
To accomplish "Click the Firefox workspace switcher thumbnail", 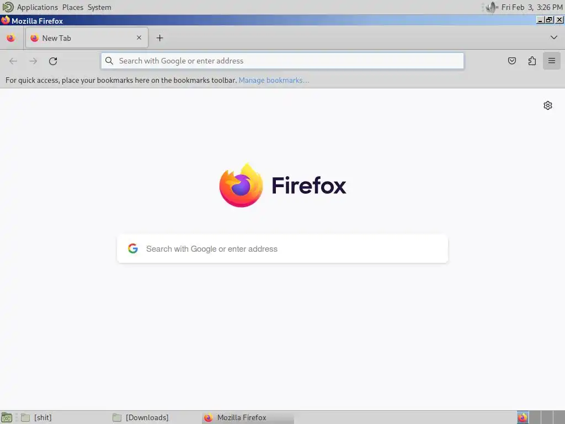I will click(x=523, y=417).
